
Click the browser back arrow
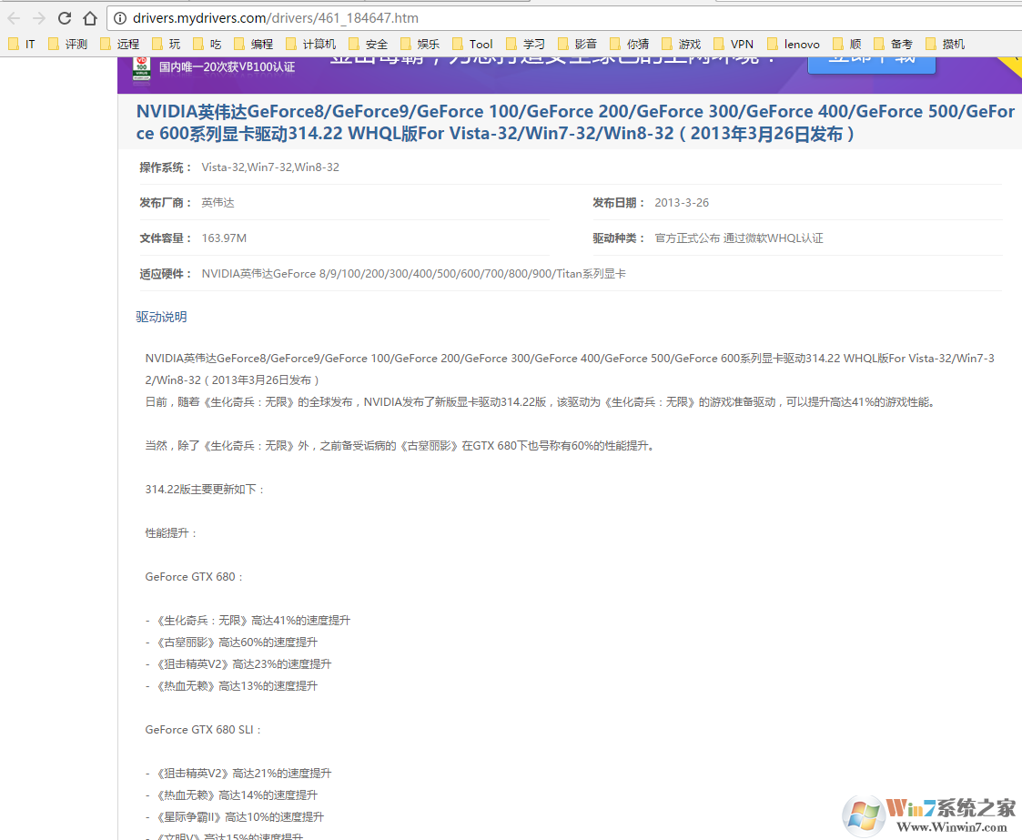[14, 18]
